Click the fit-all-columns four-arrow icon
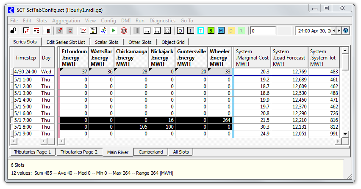 pyautogui.click(x=167, y=30)
